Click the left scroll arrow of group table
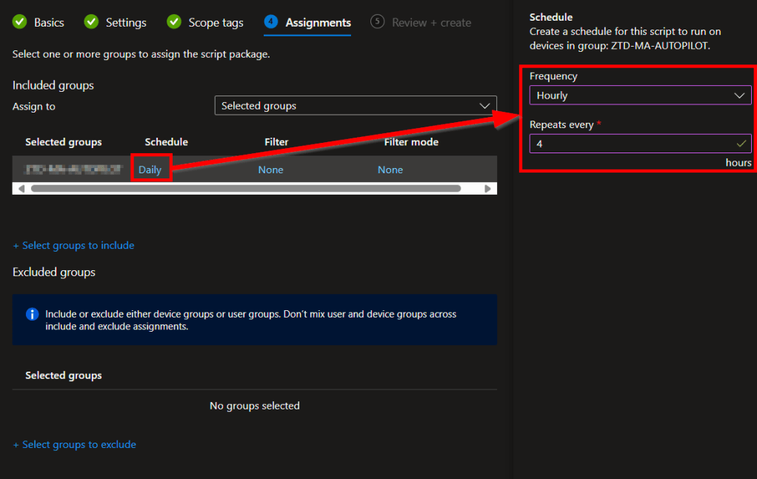This screenshot has height=479, width=757. coord(21,189)
